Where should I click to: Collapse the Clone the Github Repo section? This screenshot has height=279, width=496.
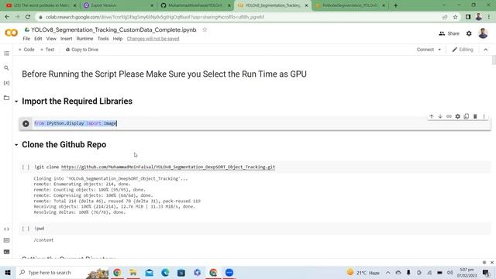16,145
